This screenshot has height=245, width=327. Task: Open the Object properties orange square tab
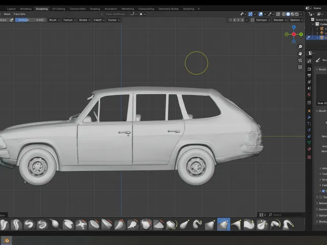pyautogui.click(x=309, y=111)
